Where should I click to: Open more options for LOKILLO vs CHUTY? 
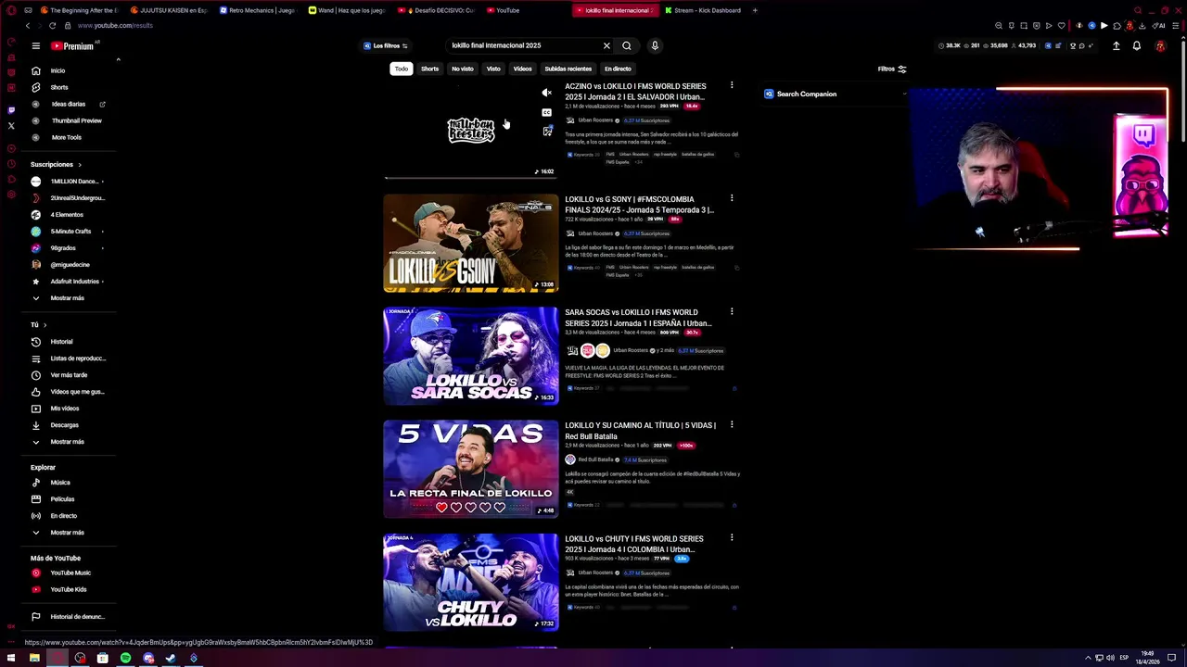[732, 537]
